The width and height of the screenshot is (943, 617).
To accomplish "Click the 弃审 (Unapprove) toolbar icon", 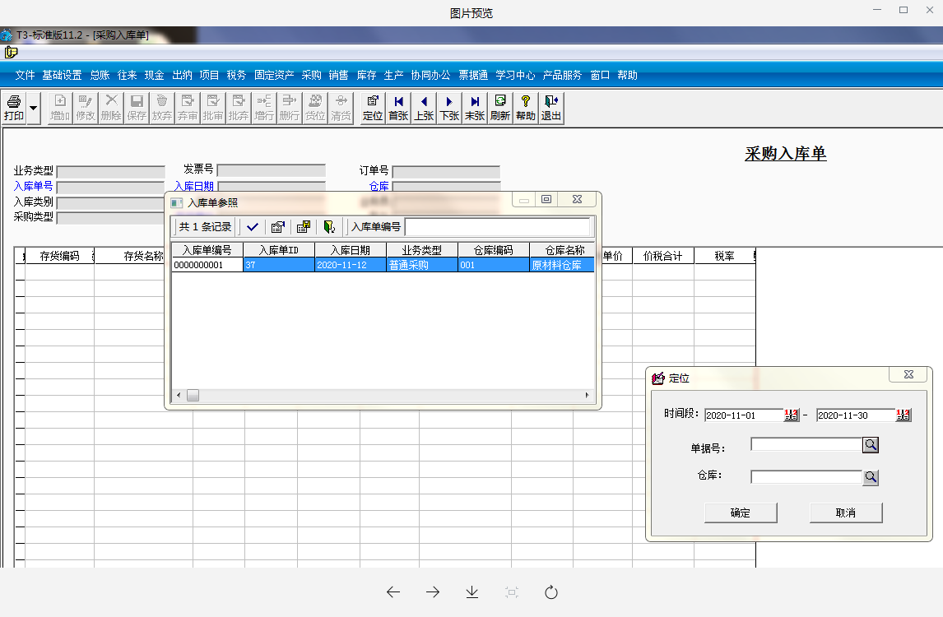I will point(188,109).
